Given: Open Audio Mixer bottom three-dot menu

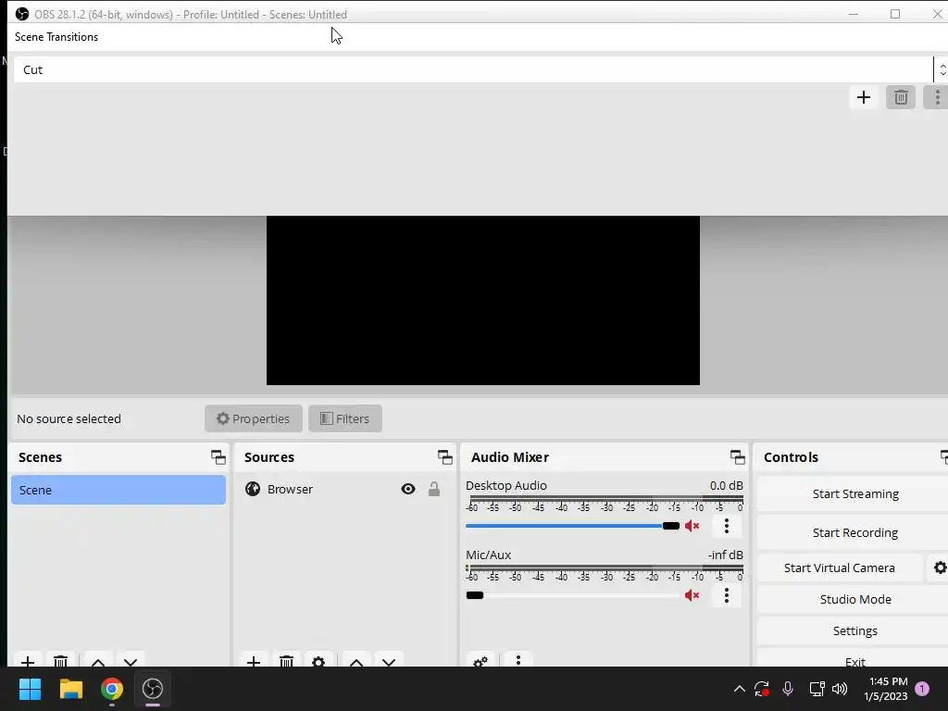Looking at the screenshot, I should [518, 660].
